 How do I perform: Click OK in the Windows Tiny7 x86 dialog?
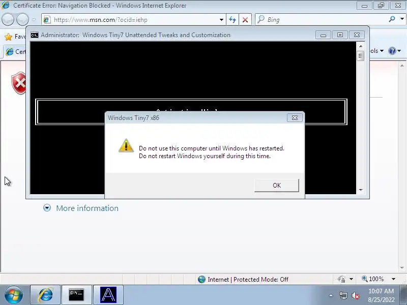point(276,186)
